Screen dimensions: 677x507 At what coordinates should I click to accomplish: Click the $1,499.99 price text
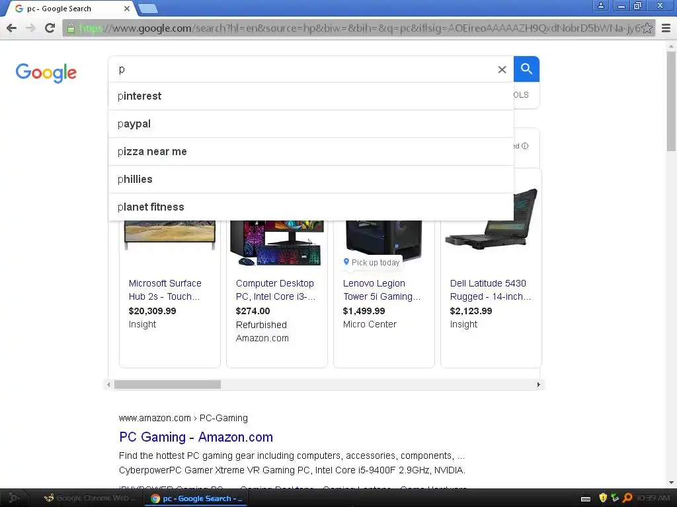[x=364, y=311]
